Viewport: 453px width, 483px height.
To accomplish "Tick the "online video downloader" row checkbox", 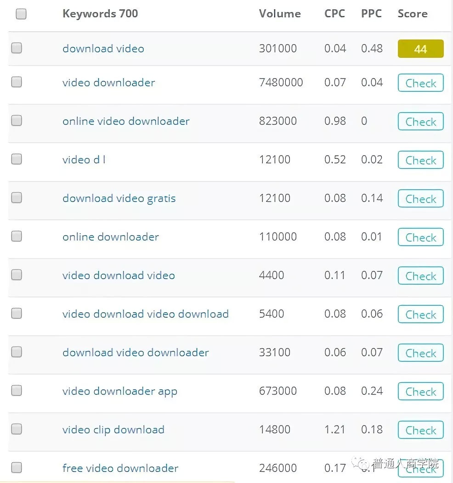I will [x=17, y=121].
